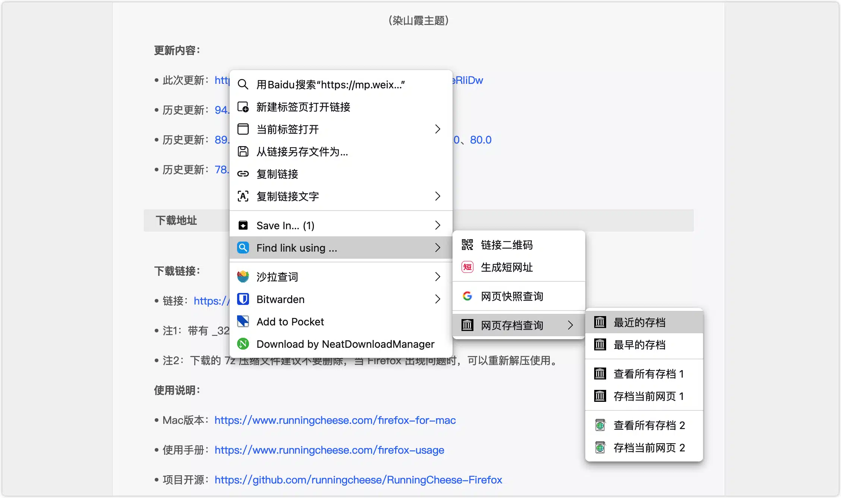Open the firefox-for-mac link

(x=335, y=420)
